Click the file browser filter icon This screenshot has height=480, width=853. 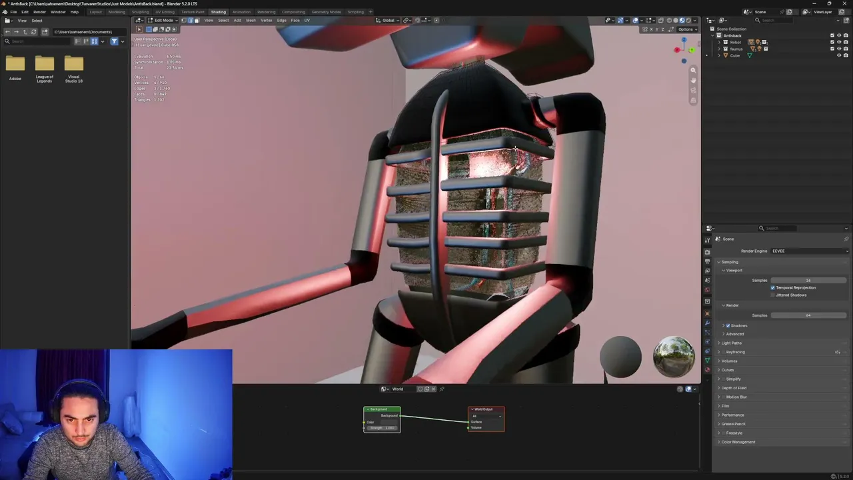(114, 41)
